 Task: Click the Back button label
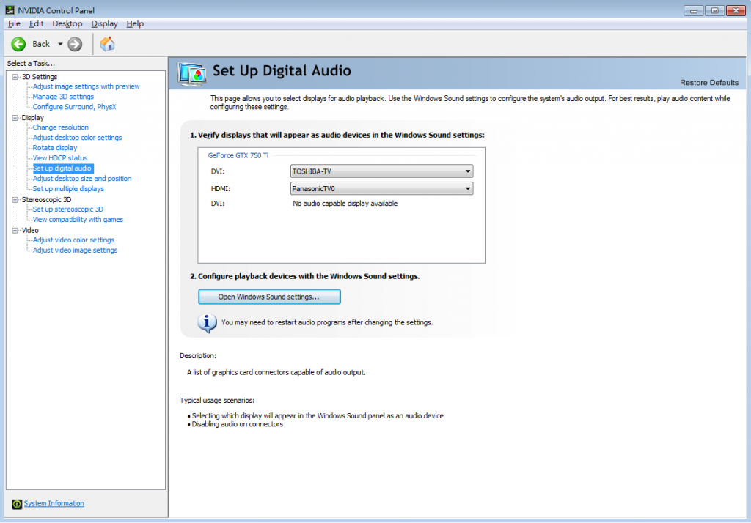pyautogui.click(x=41, y=44)
